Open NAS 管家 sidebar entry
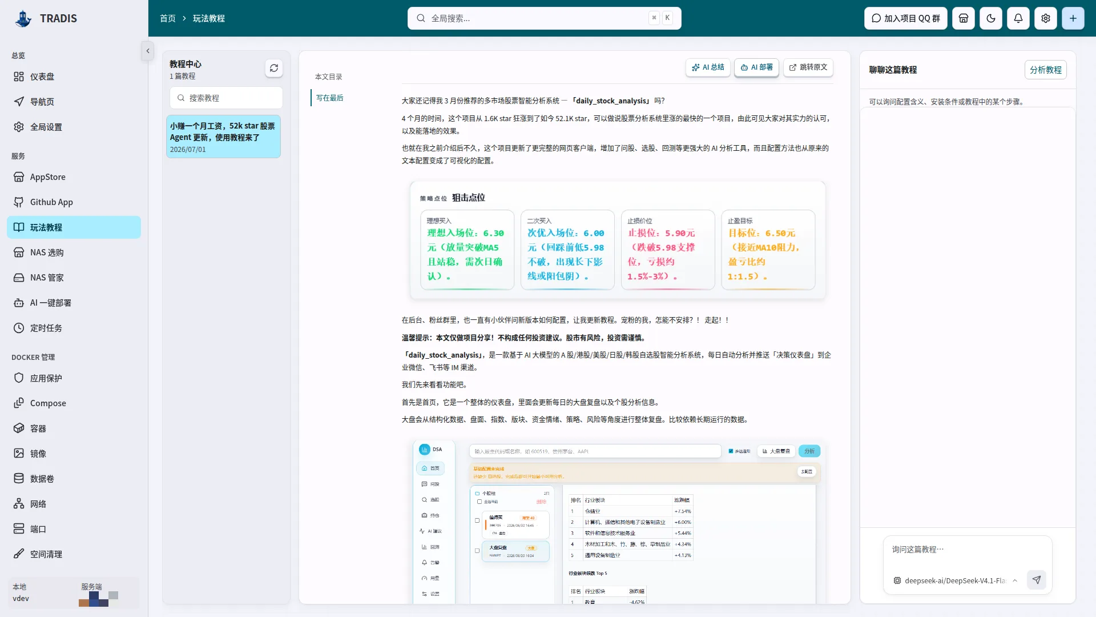1096x617 pixels. pyautogui.click(x=74, y=278)
